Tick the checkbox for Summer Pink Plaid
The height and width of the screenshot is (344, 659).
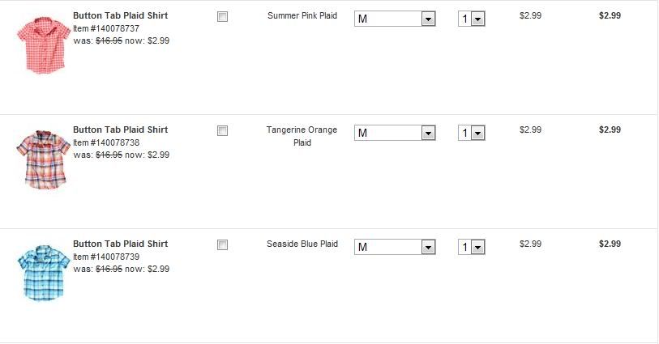pyautogui.click(x=223, y=16)
